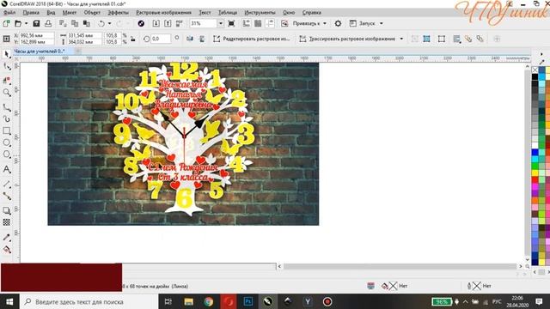Expand Трассировать растровое изображение dropdown arrow

pos(401,39)
